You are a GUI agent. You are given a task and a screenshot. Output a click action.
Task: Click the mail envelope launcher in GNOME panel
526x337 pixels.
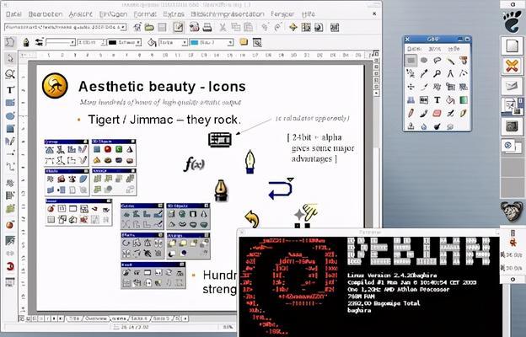point(512,86)
